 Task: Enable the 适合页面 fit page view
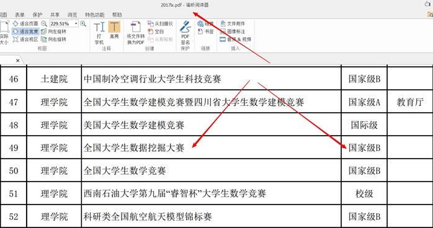pyautogui.click(x=25, y=24)
